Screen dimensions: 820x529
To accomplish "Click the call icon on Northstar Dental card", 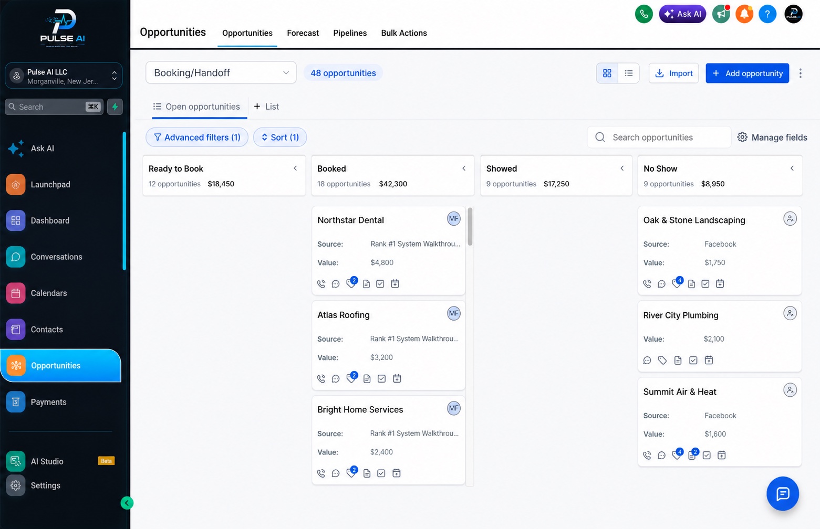I will point(321,284).
